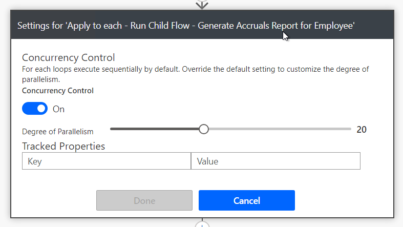The image size is (403, 227).
Task: Click the Degree of Parallelism slider handle
Action: click(204, 129)
